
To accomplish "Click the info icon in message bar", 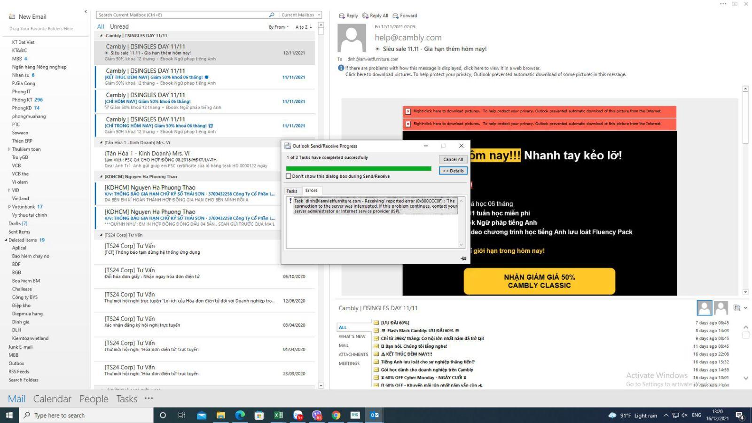I will [341, 68].
